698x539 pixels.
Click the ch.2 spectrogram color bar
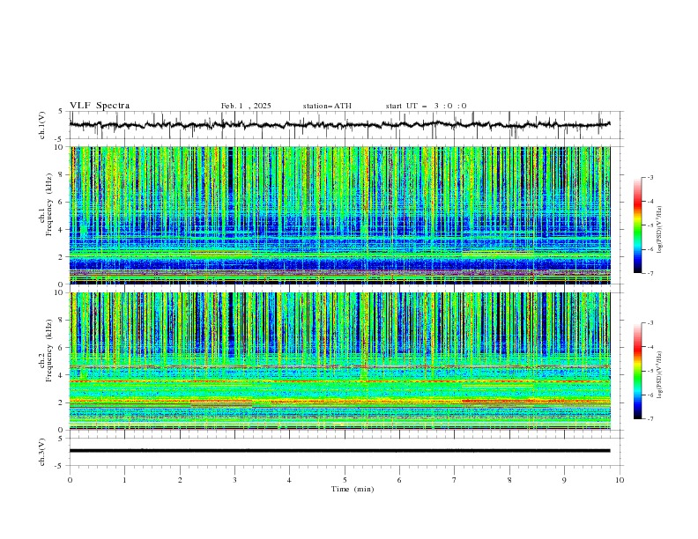point(637,371)
